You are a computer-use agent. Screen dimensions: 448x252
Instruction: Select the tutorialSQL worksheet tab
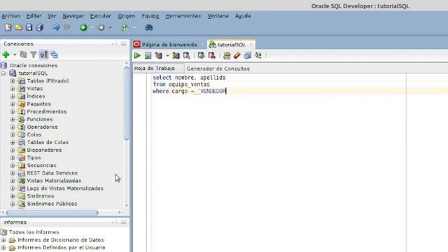point(231,45)
